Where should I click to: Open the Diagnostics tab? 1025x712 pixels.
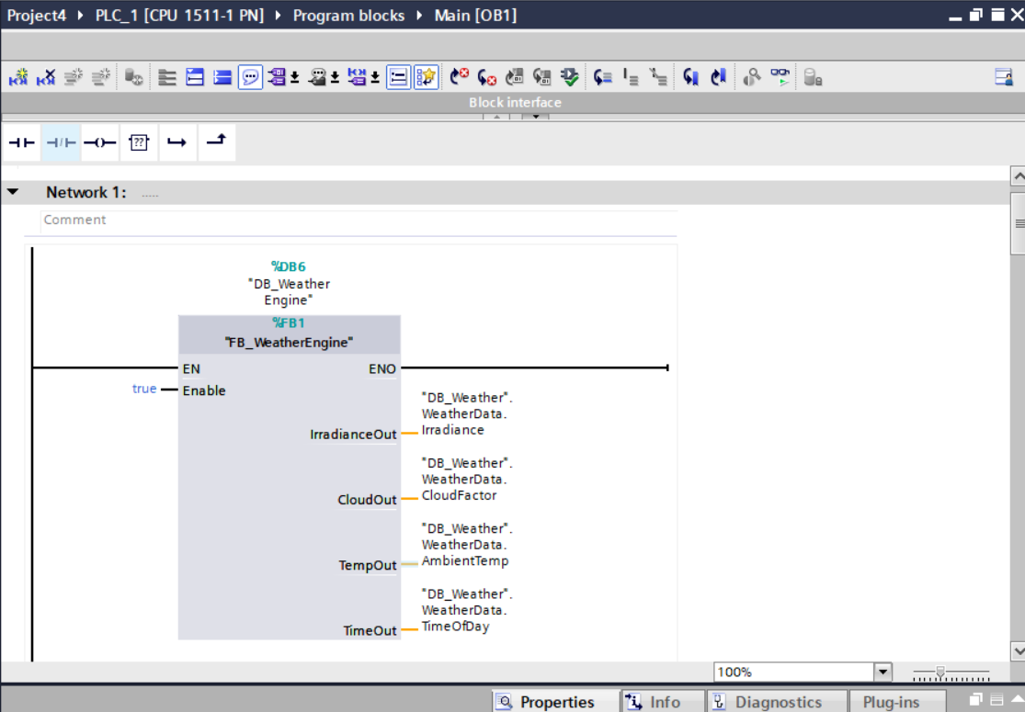pyautogui.click(x=777, y=702)
